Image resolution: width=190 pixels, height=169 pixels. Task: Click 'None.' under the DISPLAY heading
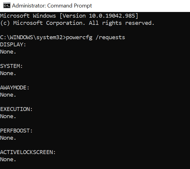(x=8, y=52)
